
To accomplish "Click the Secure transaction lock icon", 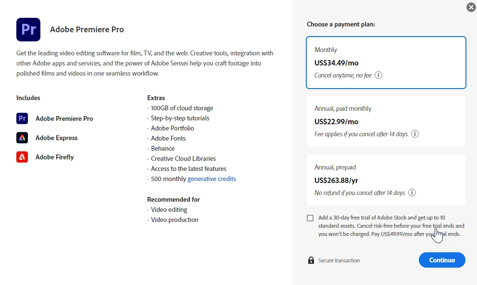I will click(x=311, y=260).
